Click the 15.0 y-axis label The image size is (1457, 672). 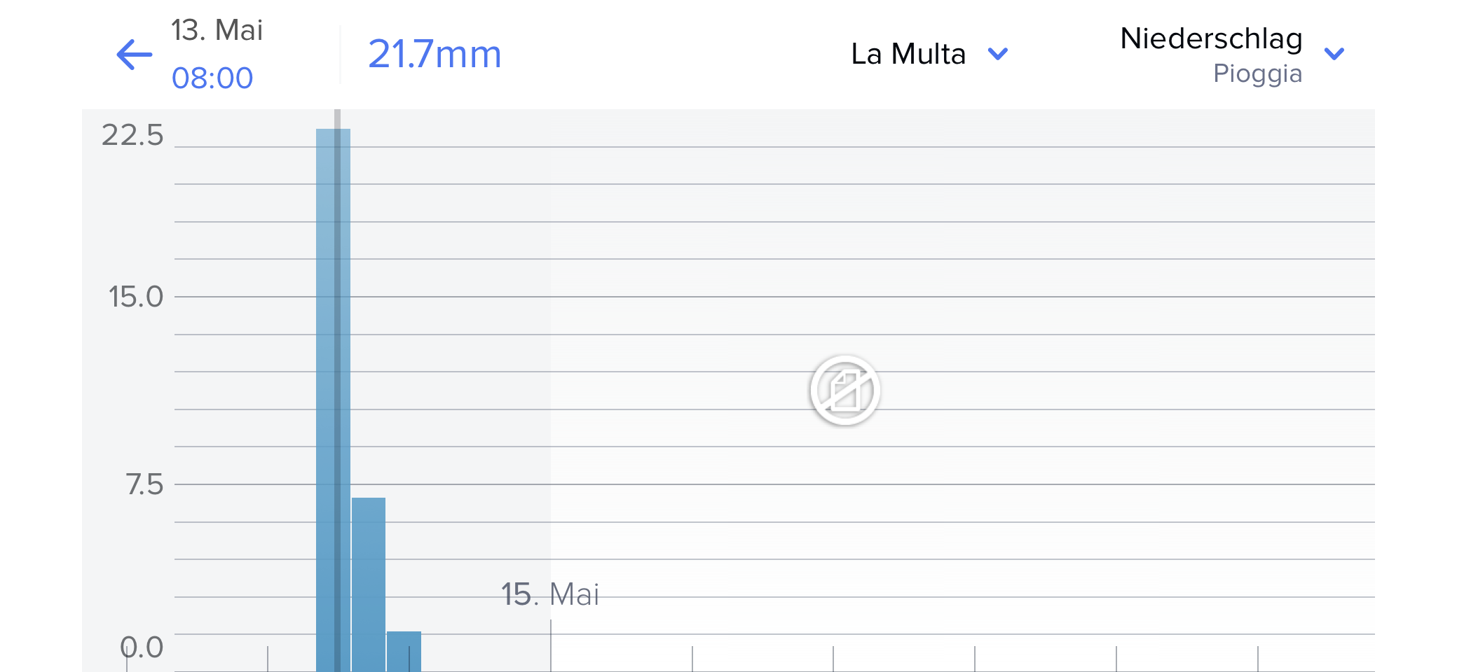click(135, 297)
